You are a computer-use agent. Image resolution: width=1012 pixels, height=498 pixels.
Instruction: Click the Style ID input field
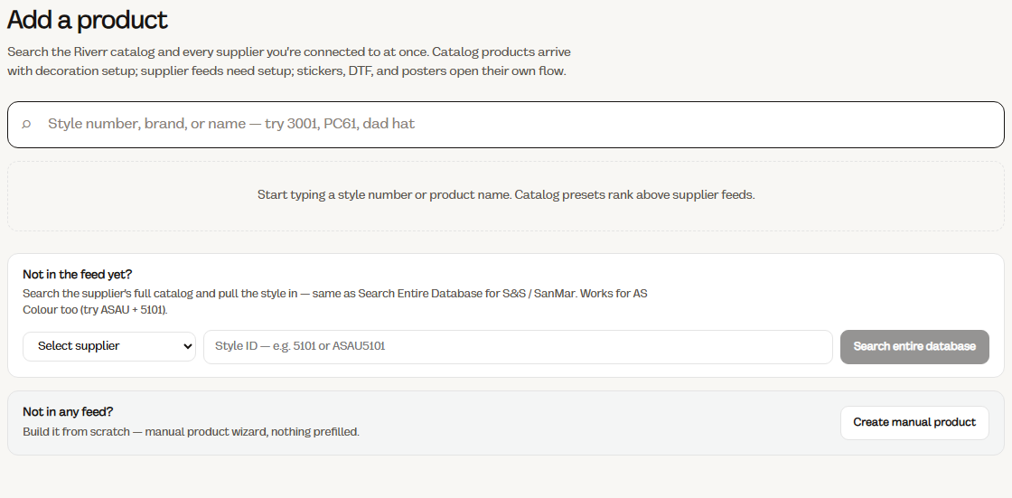click(x=518, y=347)
